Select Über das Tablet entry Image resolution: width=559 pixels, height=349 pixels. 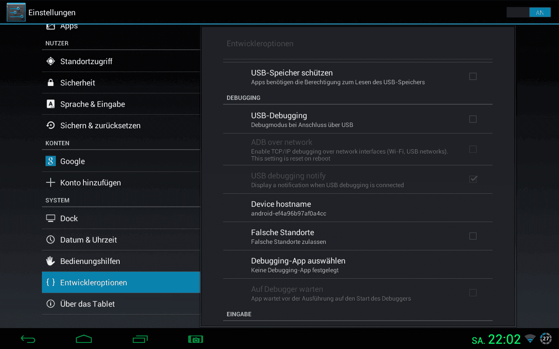(x=121, y=304)
